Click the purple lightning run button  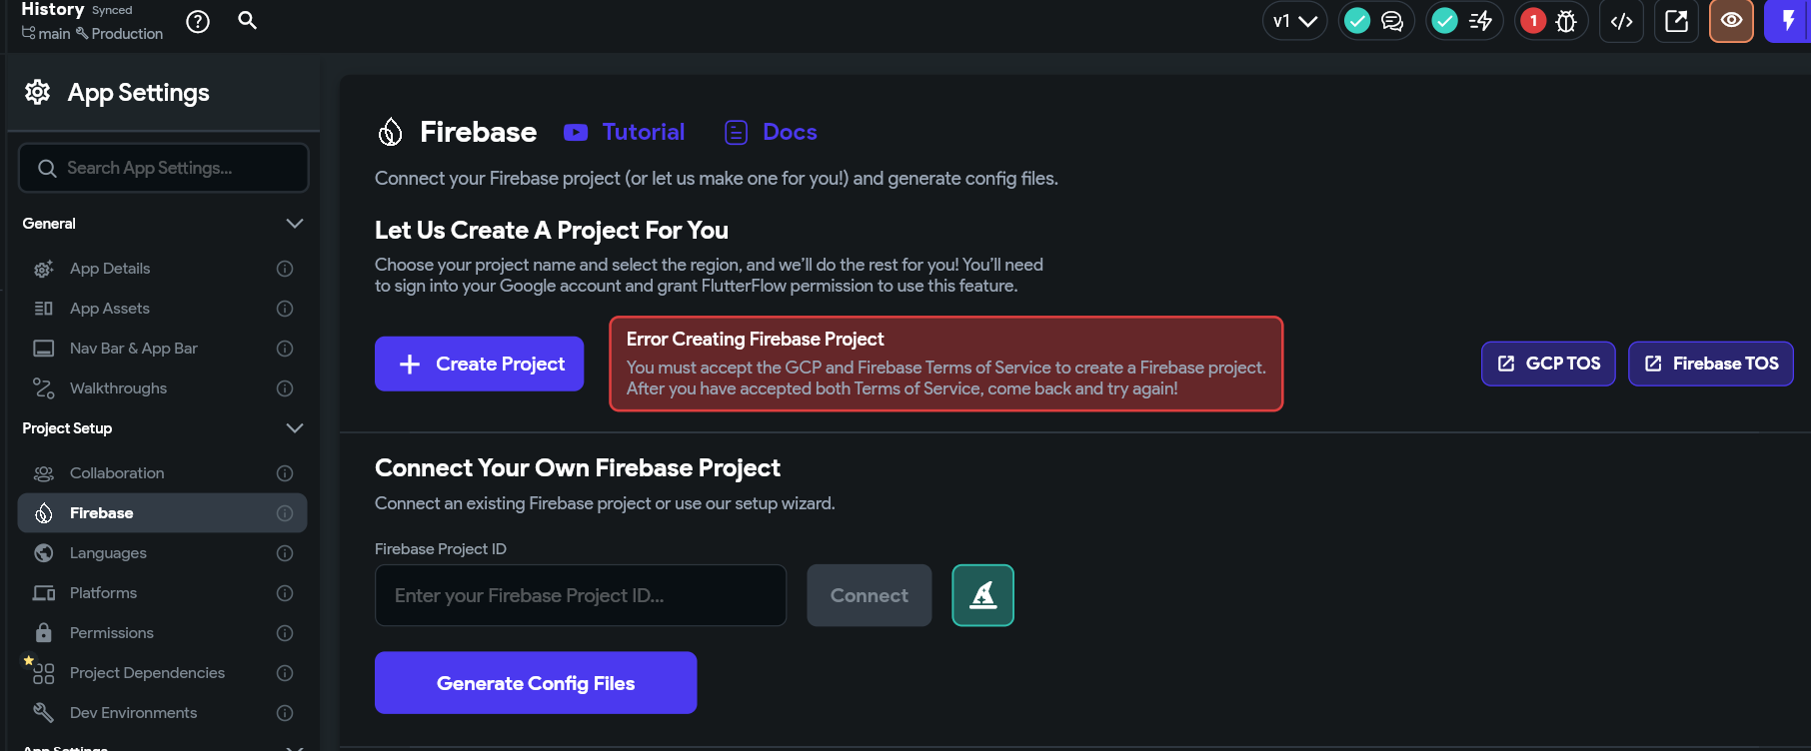click(1788, 21)
